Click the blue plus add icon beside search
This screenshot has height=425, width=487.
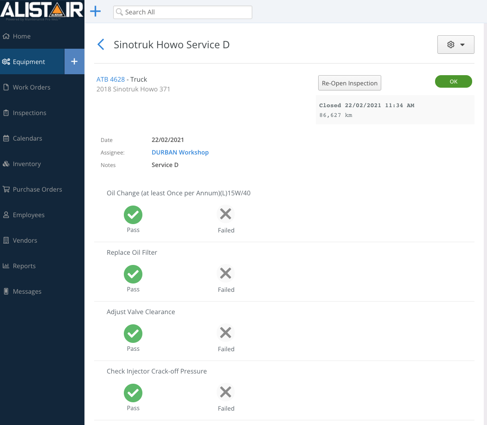click(96, 12)
